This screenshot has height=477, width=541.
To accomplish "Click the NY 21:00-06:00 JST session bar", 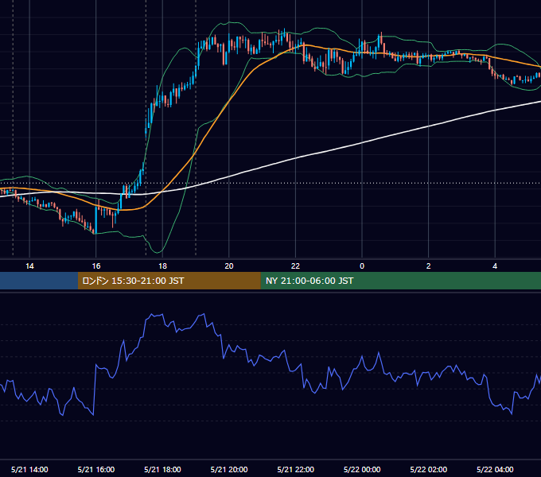I will pos(400,281).
